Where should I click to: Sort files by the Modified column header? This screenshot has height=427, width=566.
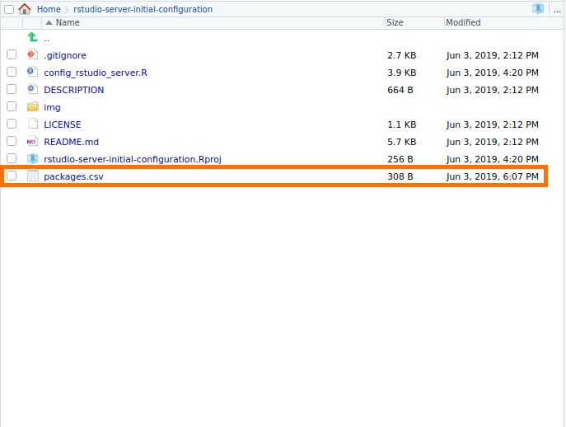504,23
